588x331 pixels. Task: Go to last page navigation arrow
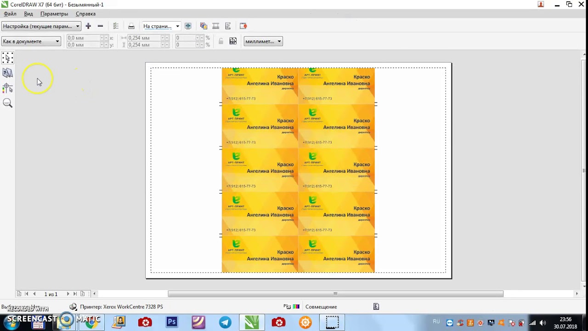[x=75, y=294]
